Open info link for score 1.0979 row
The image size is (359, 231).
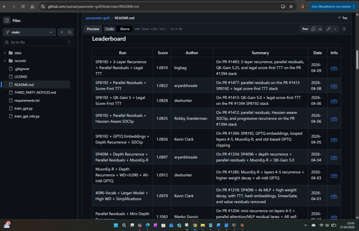(x=334, y=196)
